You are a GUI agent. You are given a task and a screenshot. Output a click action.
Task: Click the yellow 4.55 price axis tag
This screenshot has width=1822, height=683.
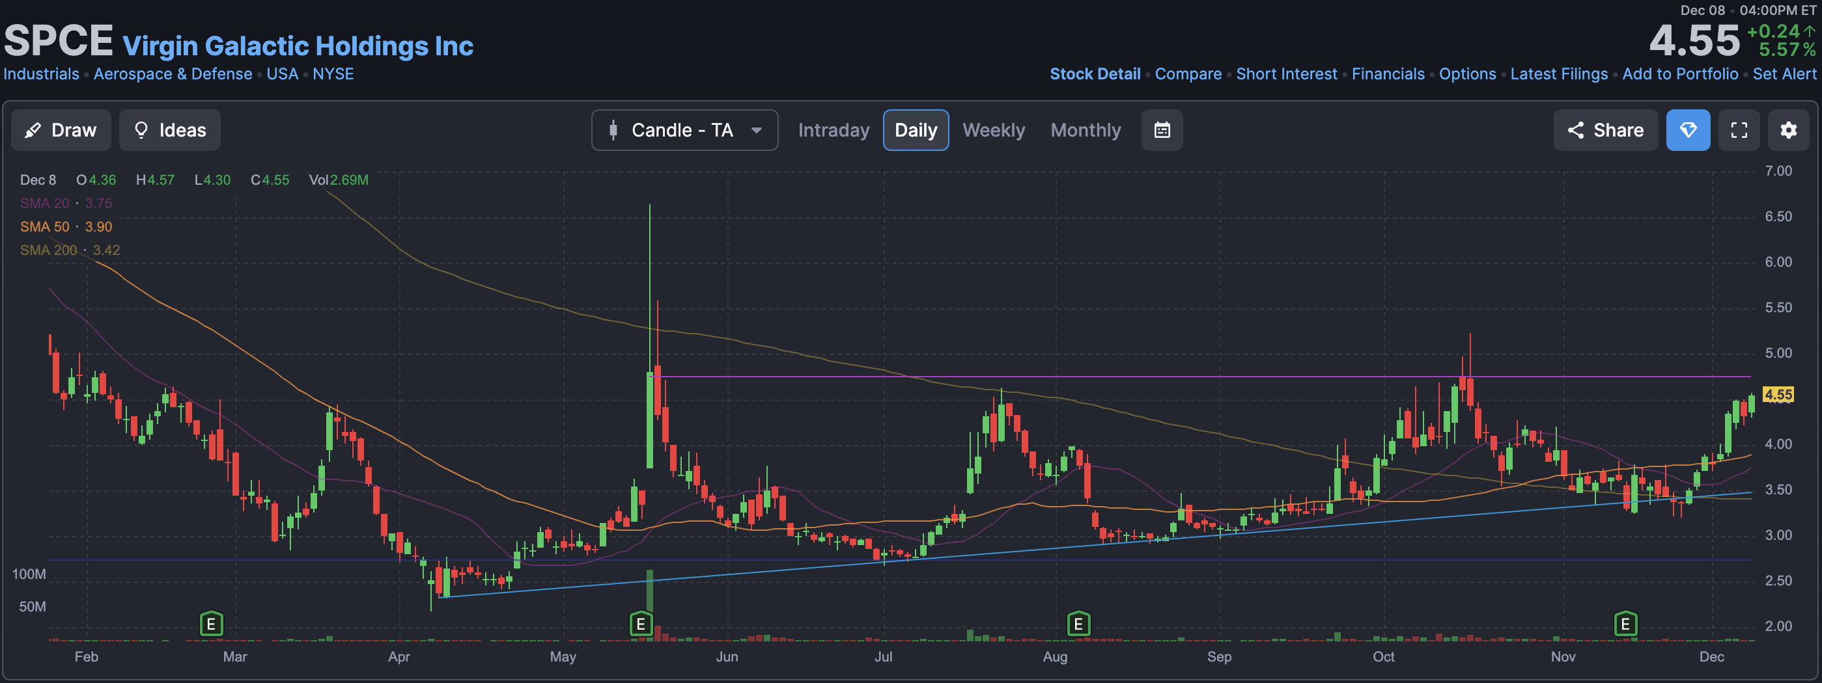(1778, 394)
